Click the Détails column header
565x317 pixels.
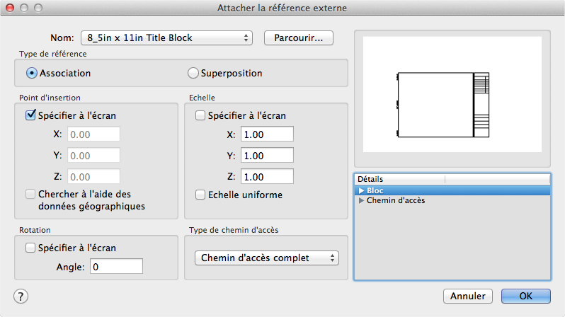[x=452, y=180]
